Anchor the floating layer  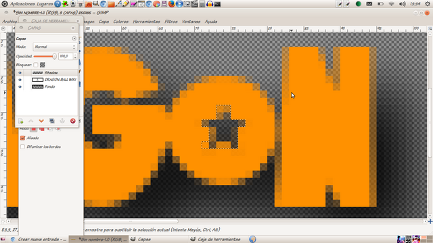pyautogui.click(x=62, y=121)
